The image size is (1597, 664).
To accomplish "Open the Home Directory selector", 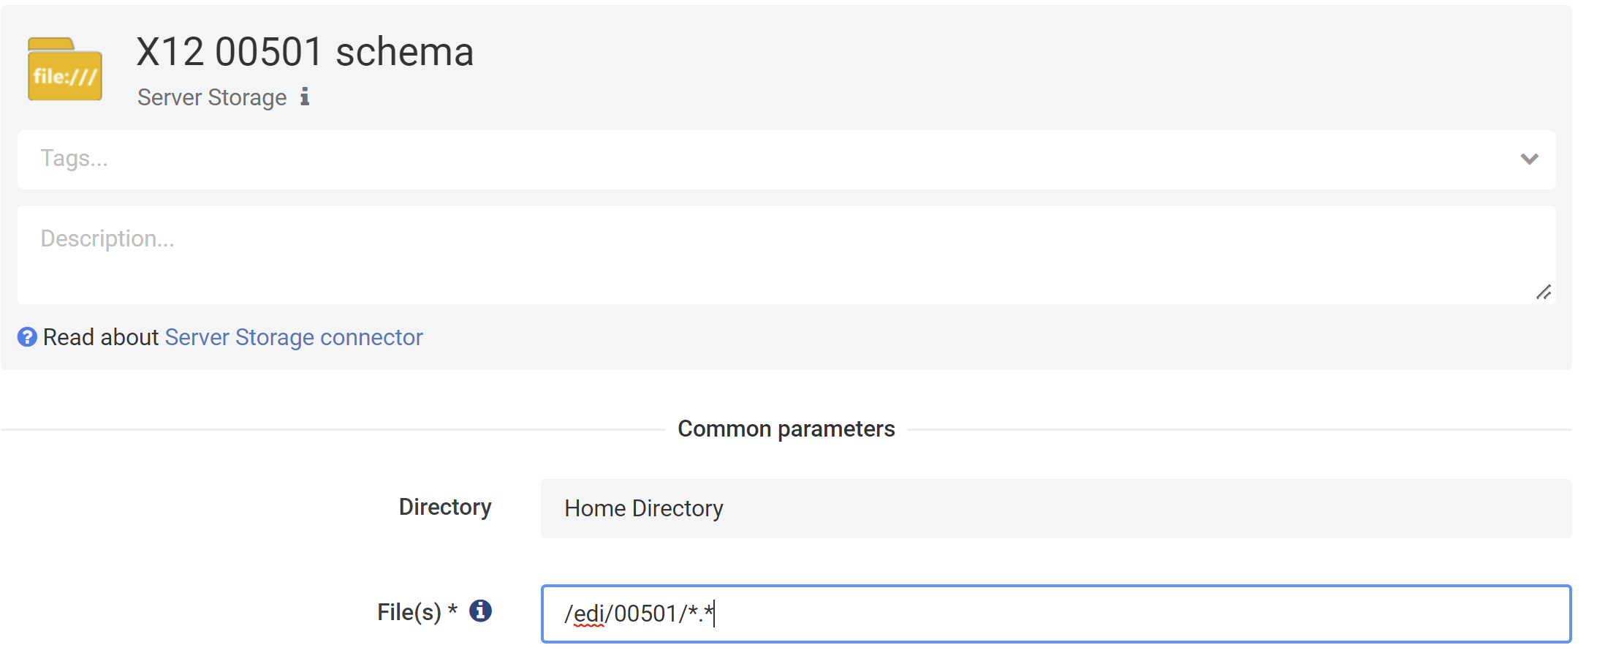I will (x=1055, y=508).
